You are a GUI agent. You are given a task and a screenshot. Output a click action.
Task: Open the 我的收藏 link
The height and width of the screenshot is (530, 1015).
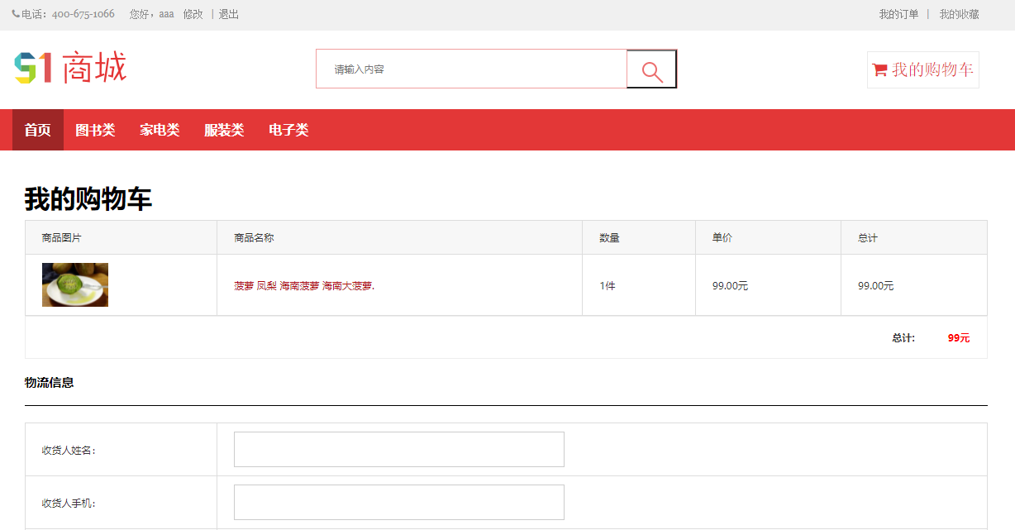coord(959,14)
